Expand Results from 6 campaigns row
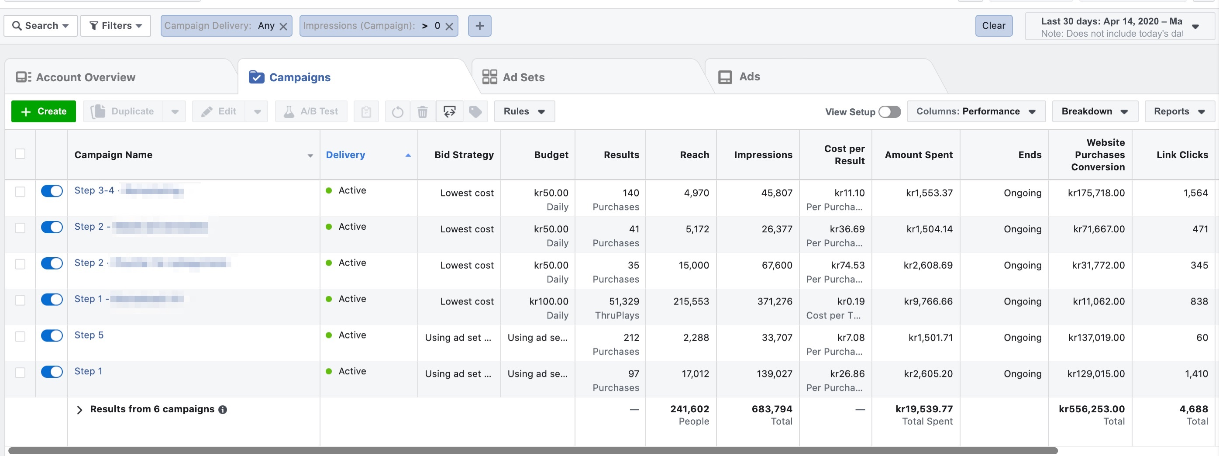The image size is (1219, 456). click(79, 410)
